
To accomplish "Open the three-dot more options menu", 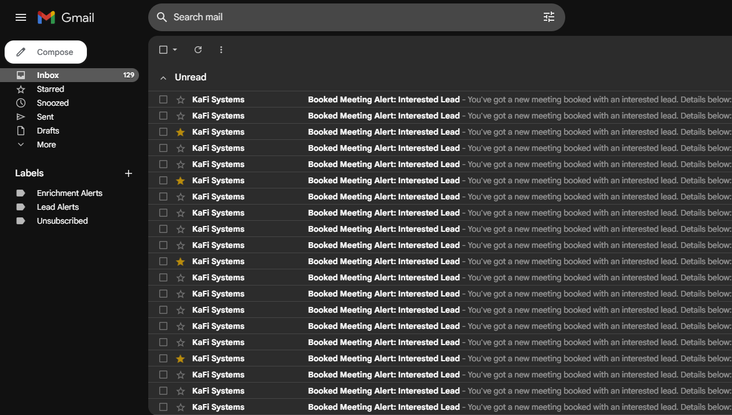I will click(x=221, y=50).
